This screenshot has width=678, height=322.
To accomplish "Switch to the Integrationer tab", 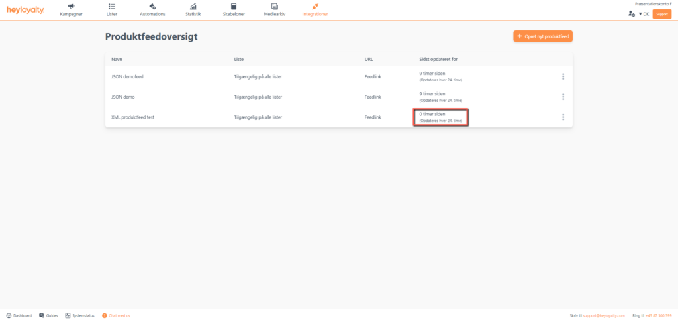I will [315, 10].
